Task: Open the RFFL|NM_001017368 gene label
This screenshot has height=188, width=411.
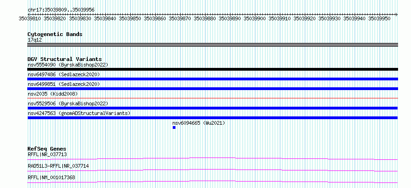Action: [x=51, y=177]
